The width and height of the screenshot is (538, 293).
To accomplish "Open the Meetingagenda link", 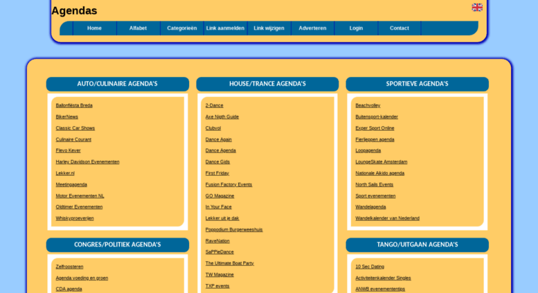I will point(71,184).
